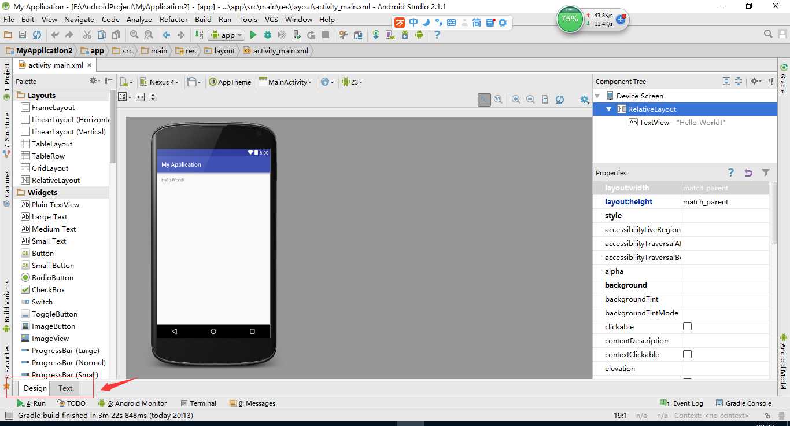Open the Event Log
Image resolution: width=790 pixels, height=426 pixels.
682,403
